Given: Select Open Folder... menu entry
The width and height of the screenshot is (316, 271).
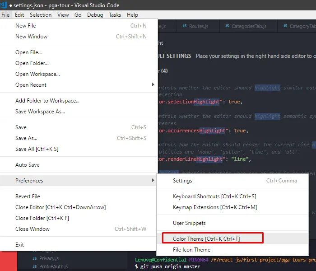Looking at the screenshot, I should coord(79,63).
